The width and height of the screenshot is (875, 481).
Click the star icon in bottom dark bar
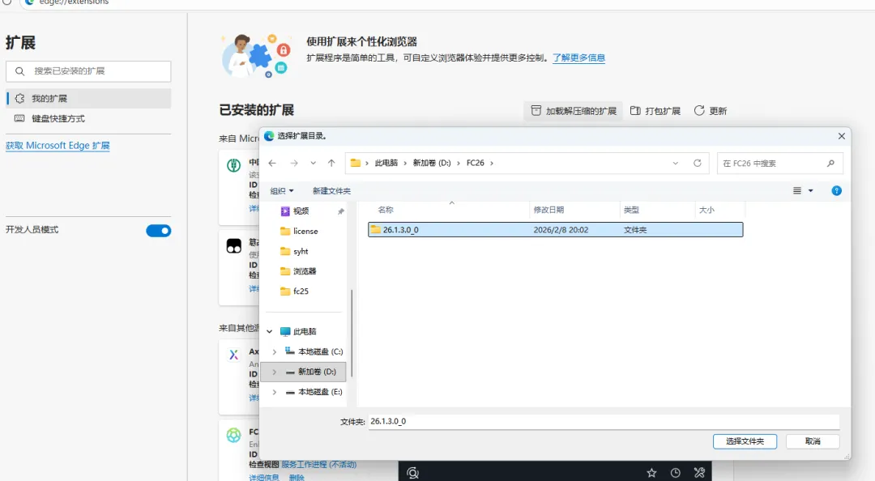651,473
